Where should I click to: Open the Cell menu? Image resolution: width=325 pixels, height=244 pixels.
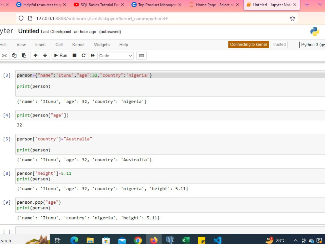[59, 45]
